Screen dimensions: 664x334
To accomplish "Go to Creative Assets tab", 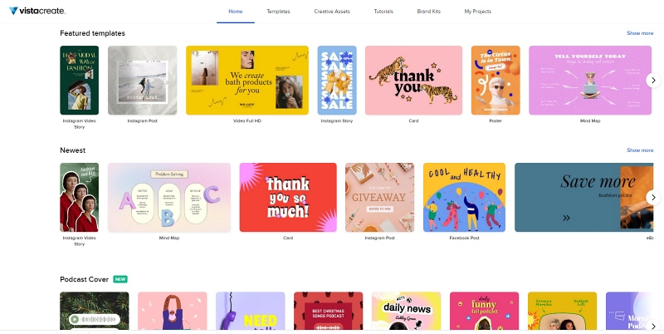I will (332, 12).
